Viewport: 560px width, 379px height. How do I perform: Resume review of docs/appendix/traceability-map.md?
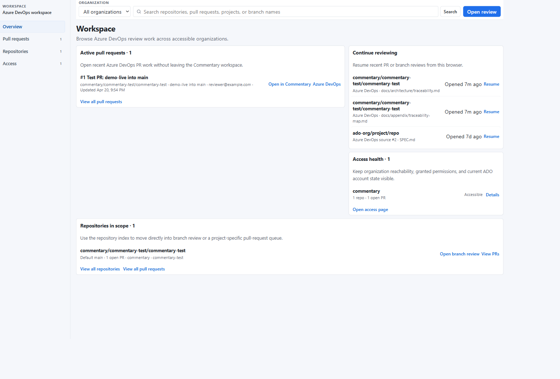pos(491,112)
